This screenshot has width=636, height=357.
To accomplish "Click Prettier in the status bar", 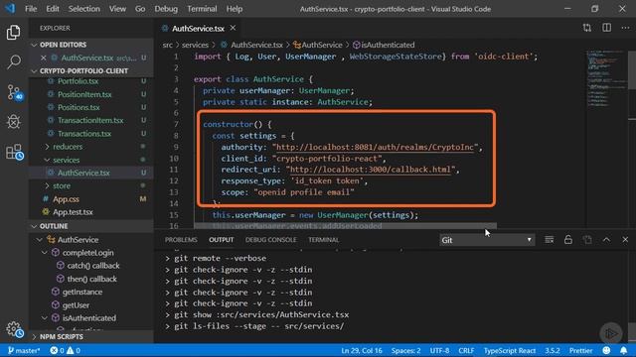I will click(580, 350).
